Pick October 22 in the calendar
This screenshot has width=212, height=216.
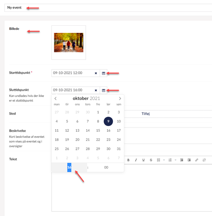click(98, 140)
